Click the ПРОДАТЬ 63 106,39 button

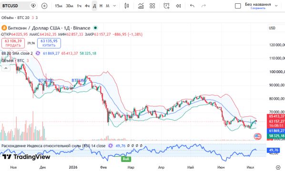(x=13, y=43)
